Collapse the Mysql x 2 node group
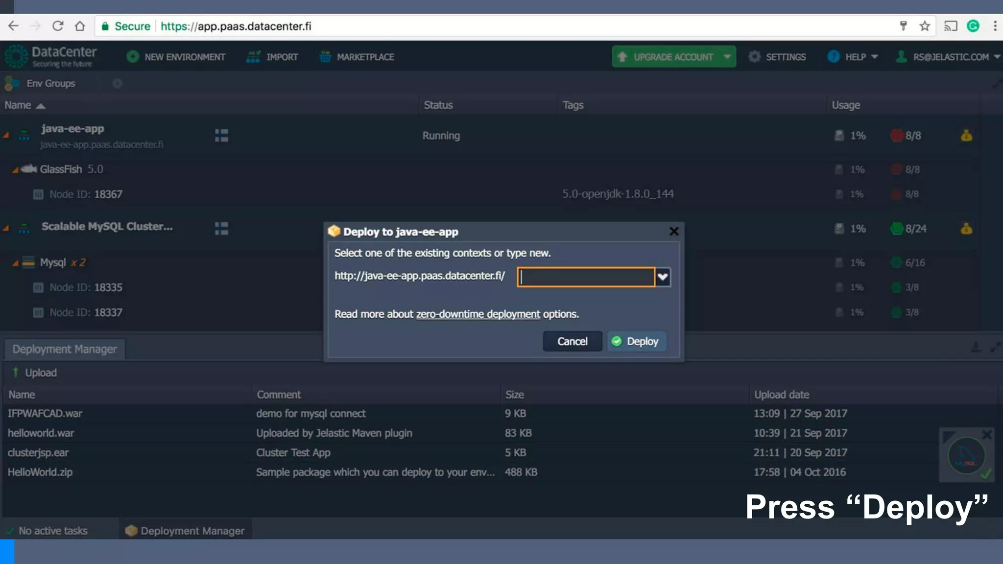The image size is (1003, 564). pyautogui.click(x=15, y=263)
